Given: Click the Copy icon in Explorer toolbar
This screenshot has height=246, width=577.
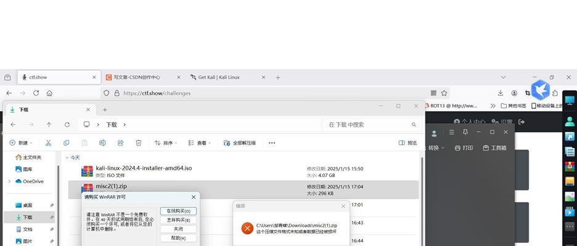Looking at the screenshot, I should pyautogui.click(x=66, y=143).
